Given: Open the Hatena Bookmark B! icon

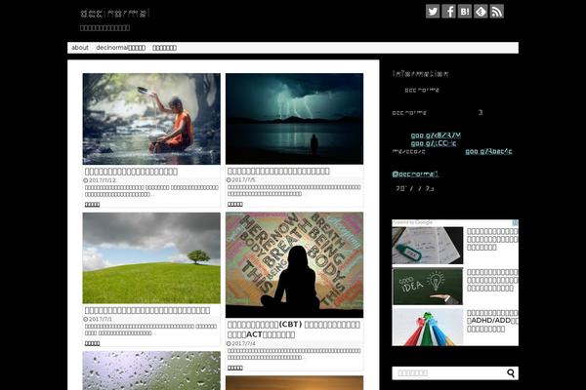Looking at the screenshot, I should point(465,11).
